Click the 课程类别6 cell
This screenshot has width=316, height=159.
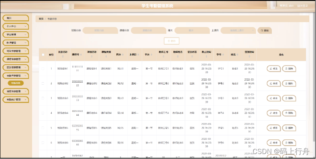point(106,143)
